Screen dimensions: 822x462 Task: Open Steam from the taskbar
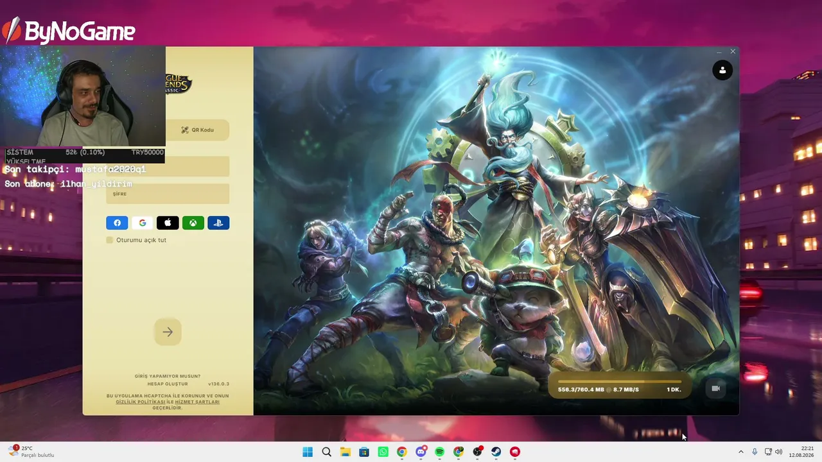[x=496, y=452]
